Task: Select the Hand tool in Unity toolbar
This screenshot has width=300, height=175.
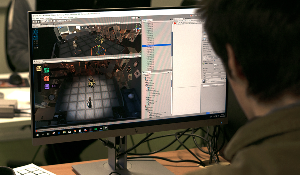Action: tap(35, 22)
